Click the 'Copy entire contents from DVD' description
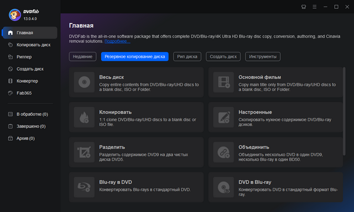The height and width of the screenshot is (212, 354). (x=149, y=87)
